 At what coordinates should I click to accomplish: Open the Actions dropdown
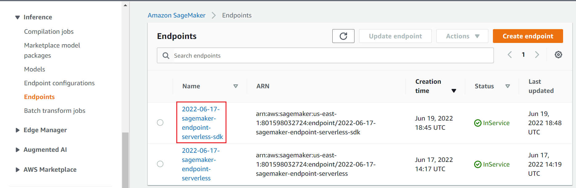(462, 36)
